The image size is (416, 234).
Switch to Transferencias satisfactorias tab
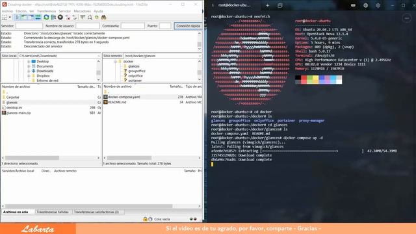pos(96,212)
